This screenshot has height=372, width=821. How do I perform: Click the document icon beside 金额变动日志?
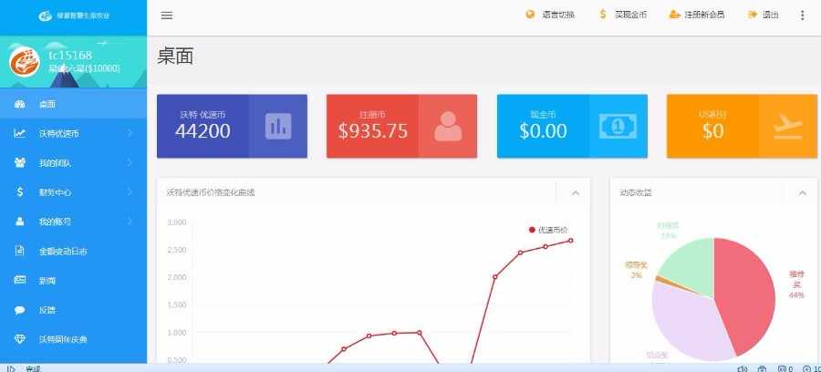coord(20,251)
